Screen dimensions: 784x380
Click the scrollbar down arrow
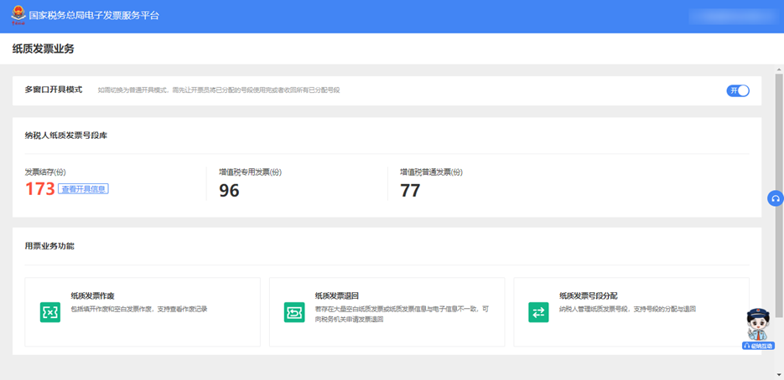[x=779, y=375]
